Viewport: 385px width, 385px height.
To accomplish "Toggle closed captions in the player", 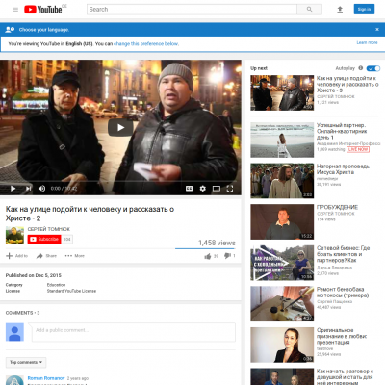I will [189, 189].
